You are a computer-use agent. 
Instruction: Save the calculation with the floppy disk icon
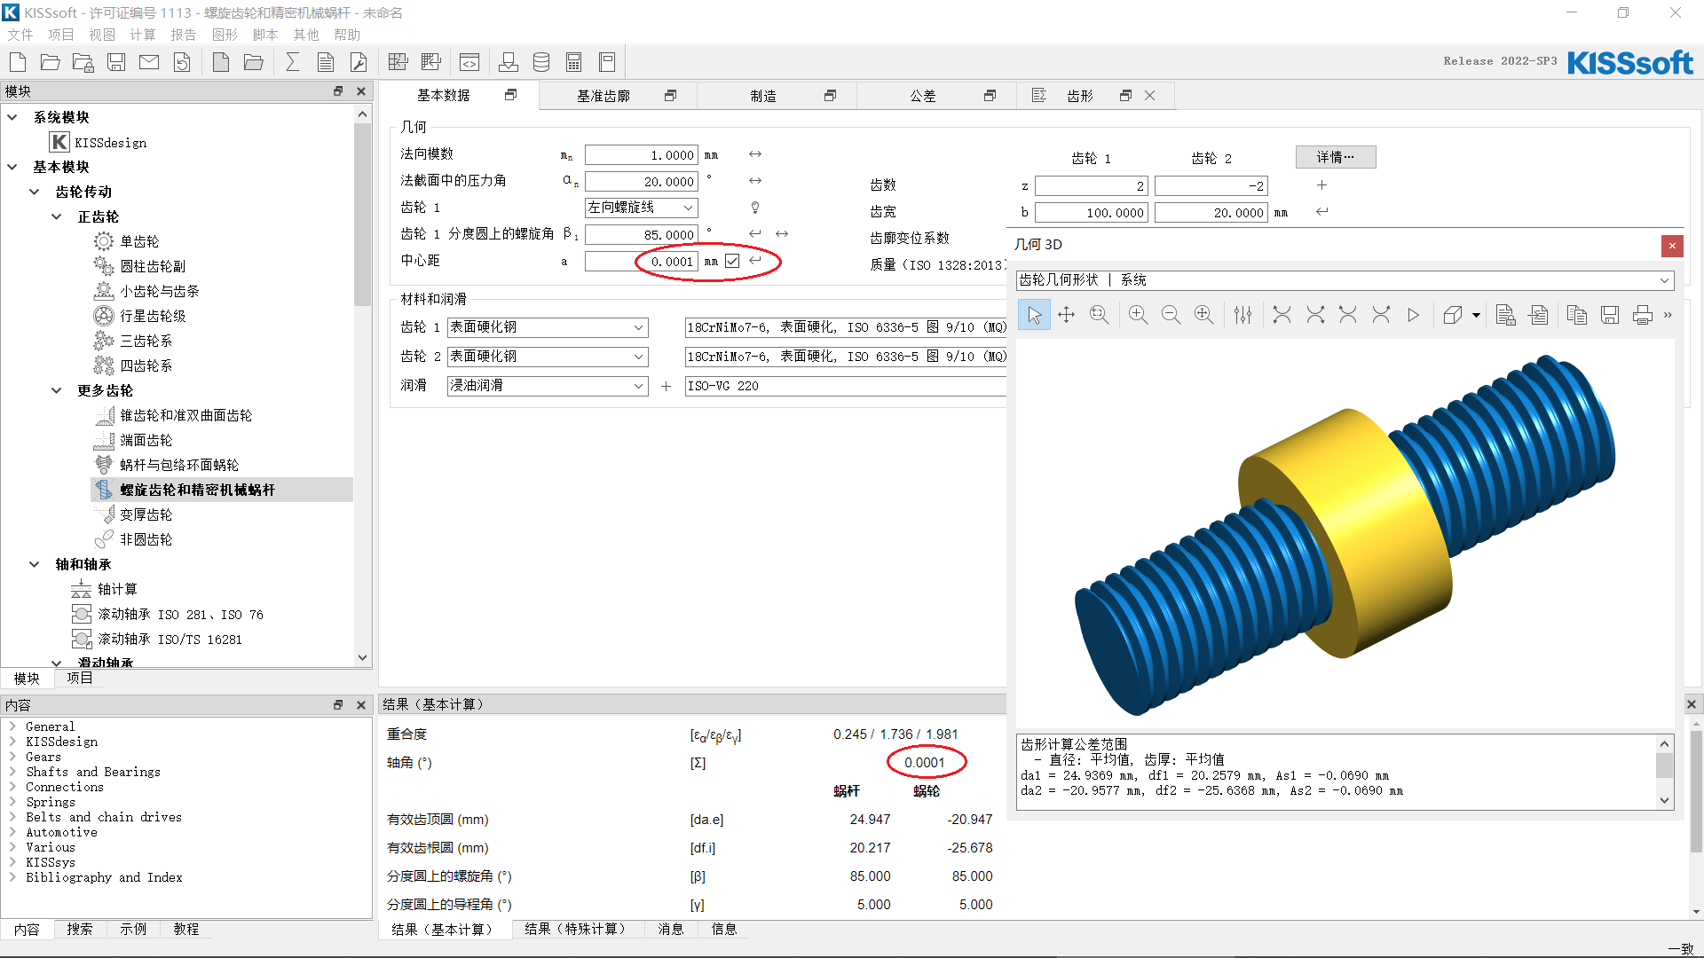[x=116, y=62]
